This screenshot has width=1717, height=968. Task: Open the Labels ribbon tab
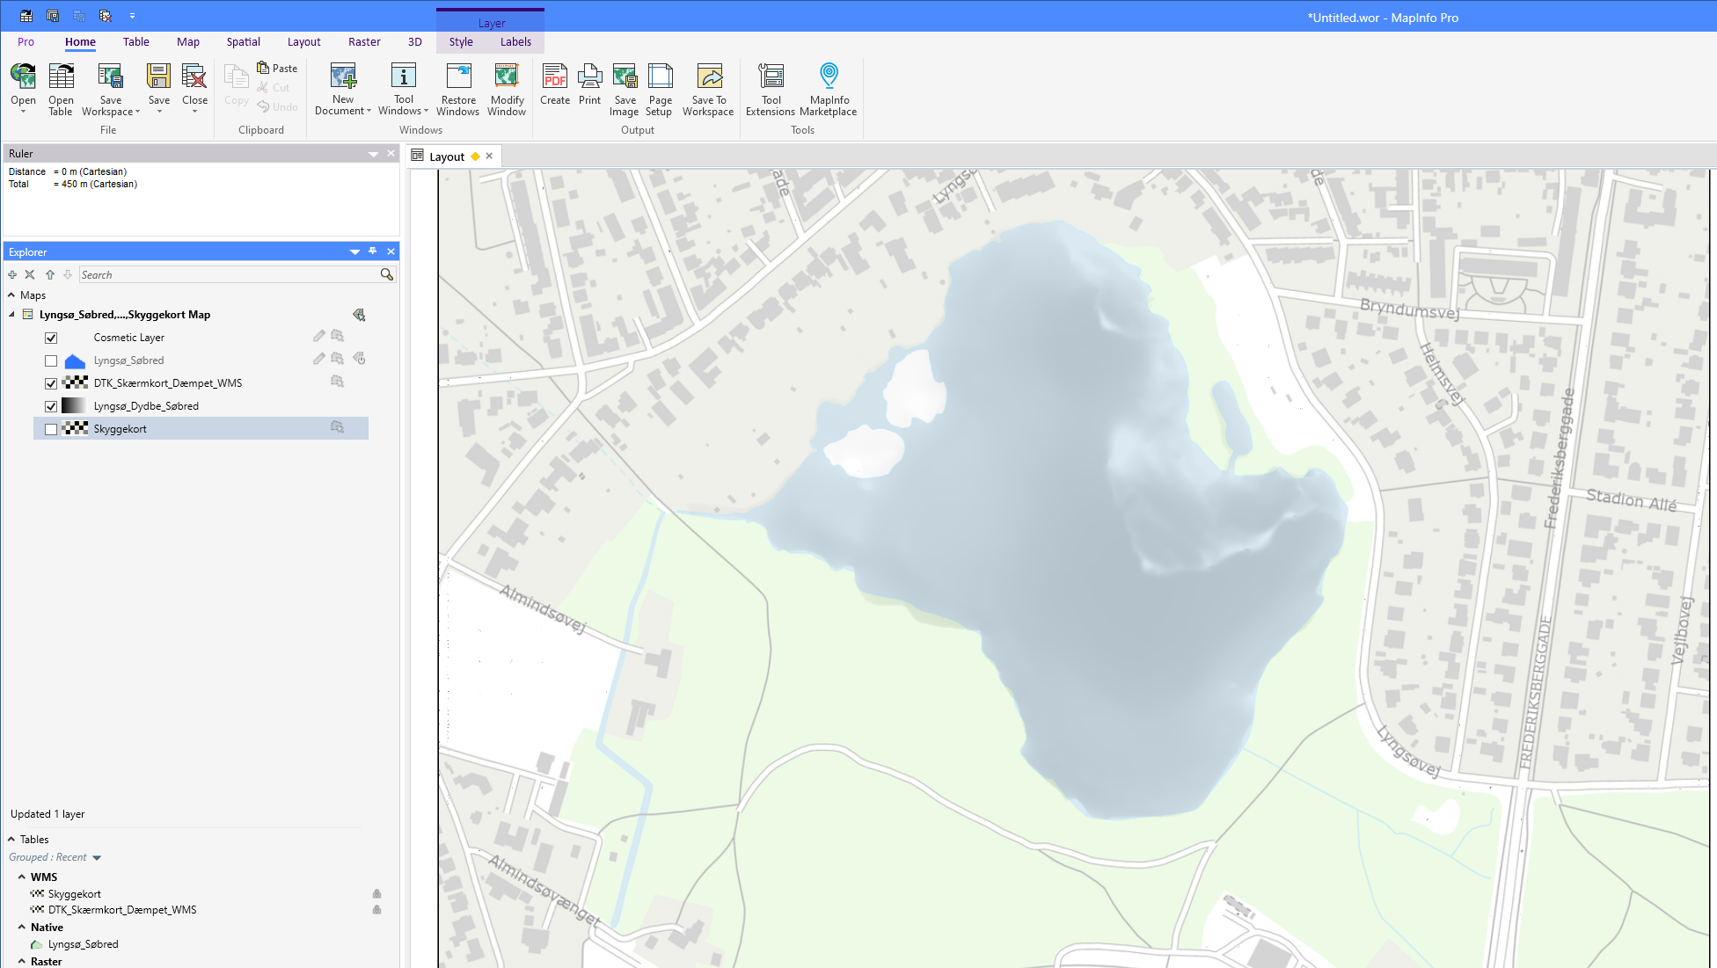pos(515,42)
